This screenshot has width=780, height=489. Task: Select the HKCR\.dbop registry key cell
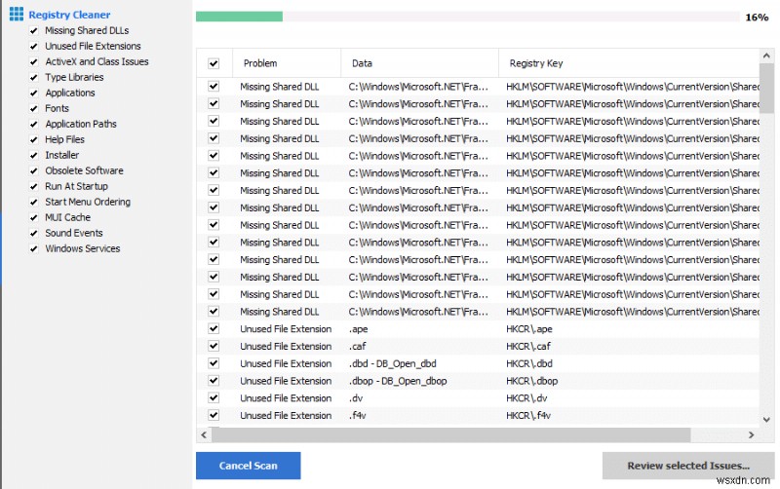pos(531,381)
